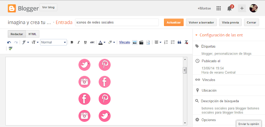Redo the last edit

tap(16, 43)
